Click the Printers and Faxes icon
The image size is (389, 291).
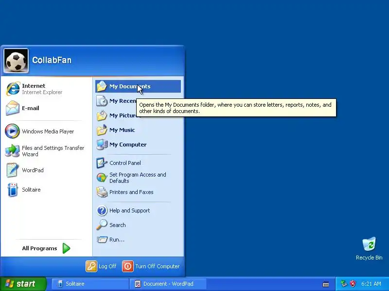click(102, 192)
